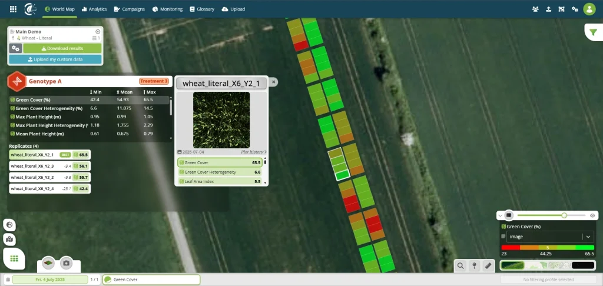Switch to Analytics tab
The image size is (603, 286).
[94, 9]
